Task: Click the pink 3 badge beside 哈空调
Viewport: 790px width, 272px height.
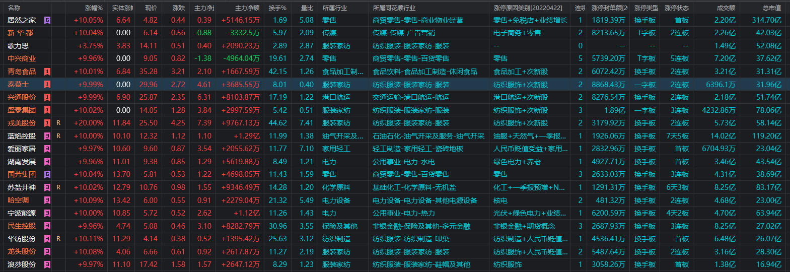Action: (x=47, y=200)
